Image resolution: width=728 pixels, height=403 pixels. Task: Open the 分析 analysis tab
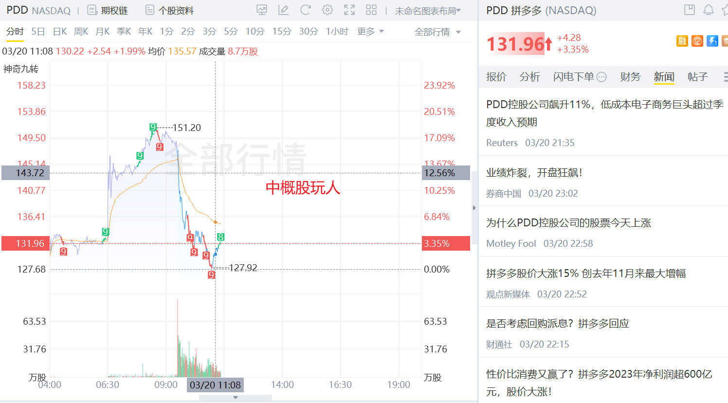click(x=529, y=77)
